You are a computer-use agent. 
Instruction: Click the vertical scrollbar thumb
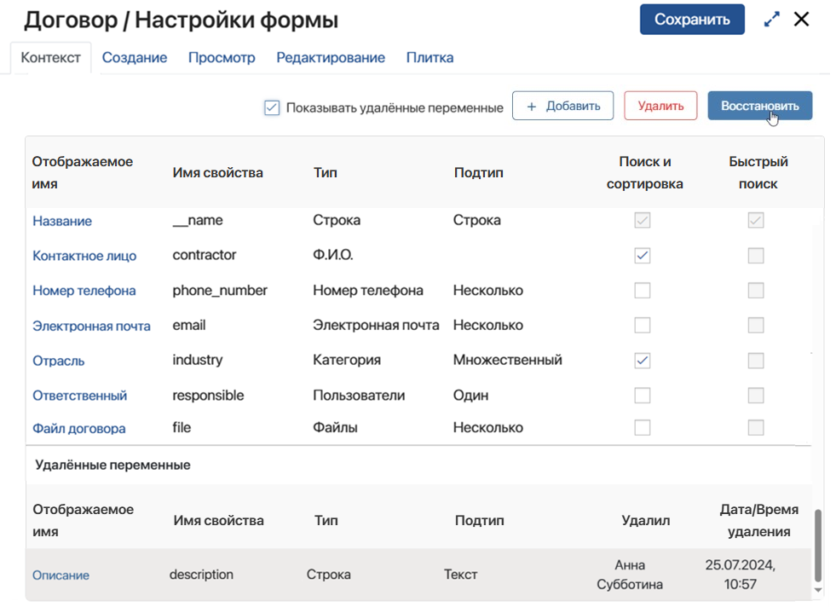coord(818,546)
